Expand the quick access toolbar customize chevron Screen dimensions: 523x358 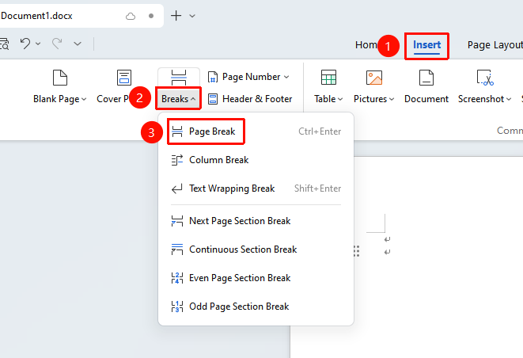point(78,44)
